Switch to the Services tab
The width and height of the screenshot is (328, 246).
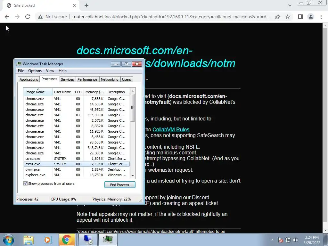click(67, 79)
